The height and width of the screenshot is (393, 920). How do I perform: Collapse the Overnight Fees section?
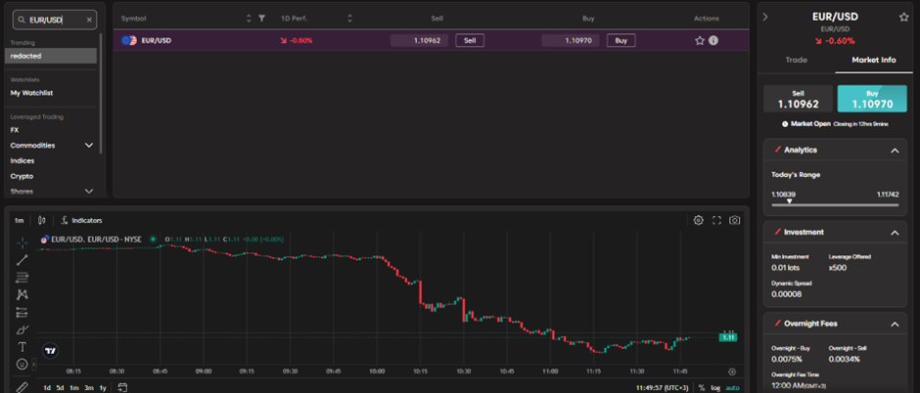(895, 324)
